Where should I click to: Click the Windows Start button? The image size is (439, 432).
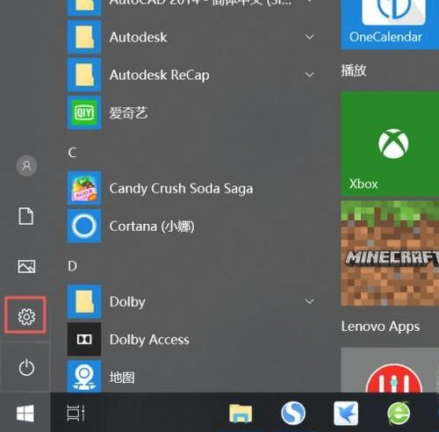pos(25,413)
